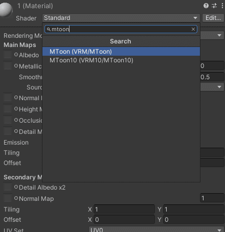
Task: Open object picker circle for Height Map
Action: 16,109
